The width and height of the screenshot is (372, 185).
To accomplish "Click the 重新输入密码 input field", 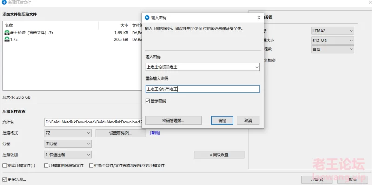I will [203, 89].
